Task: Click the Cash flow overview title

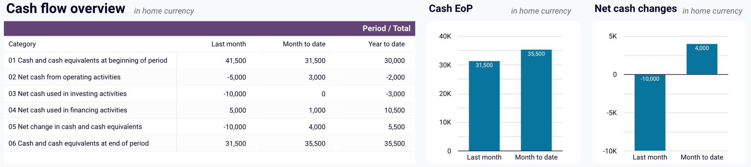Action: tap(66, 8)
